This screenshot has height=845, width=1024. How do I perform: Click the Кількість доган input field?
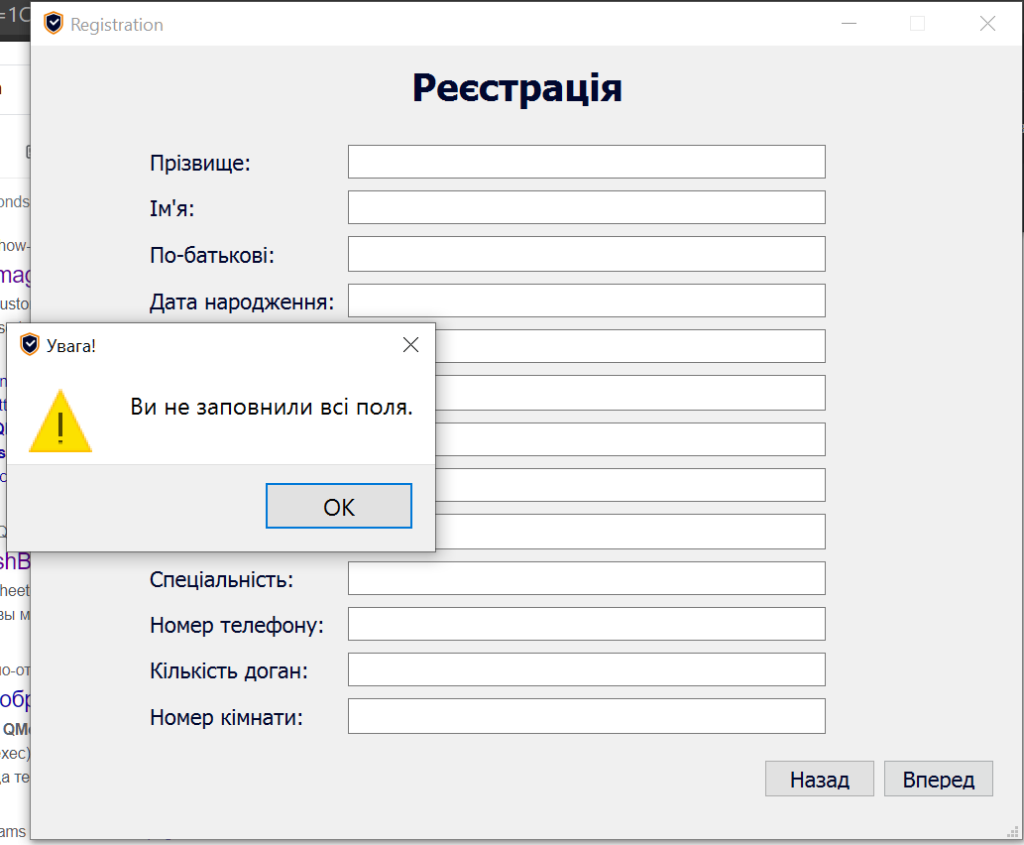[x=587, y=669]
